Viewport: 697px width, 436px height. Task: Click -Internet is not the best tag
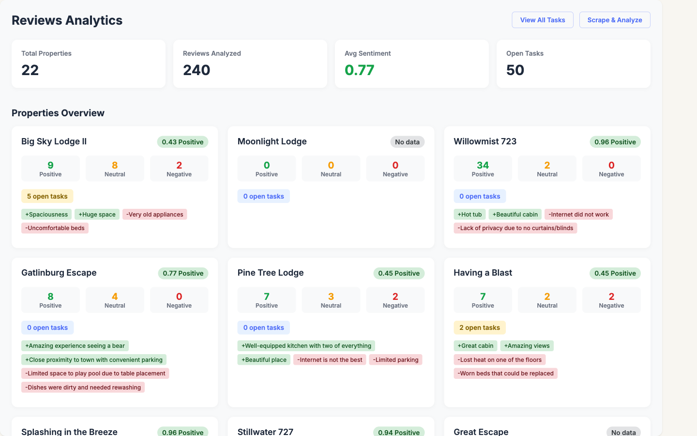[330, 360]
